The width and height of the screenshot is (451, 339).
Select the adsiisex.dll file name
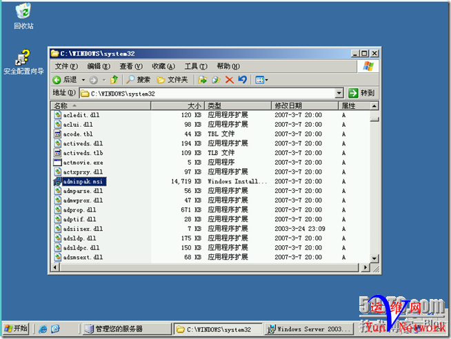pyautogui.click(x=83, y=229)
